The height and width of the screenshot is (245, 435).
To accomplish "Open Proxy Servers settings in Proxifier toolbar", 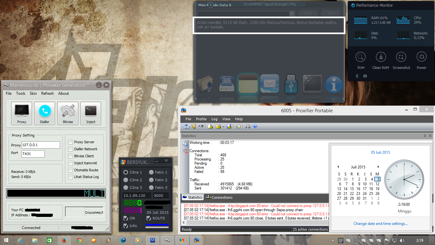I will [x=186, y=126].
